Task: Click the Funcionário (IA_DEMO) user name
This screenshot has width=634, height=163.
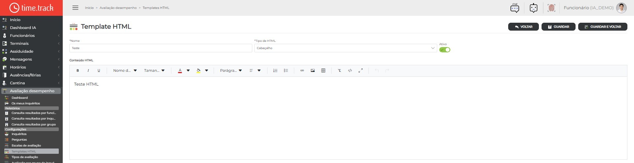Action: (x=588, y=8)
